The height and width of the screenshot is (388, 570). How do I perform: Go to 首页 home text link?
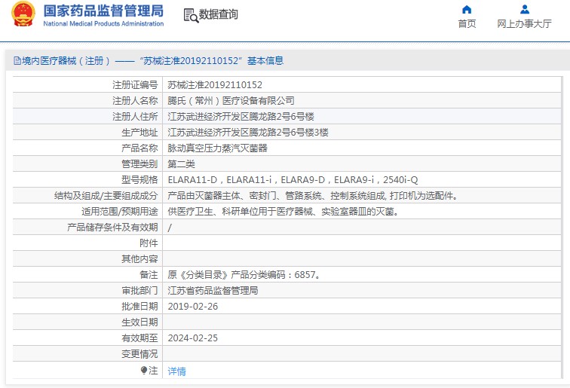point(467,24)
